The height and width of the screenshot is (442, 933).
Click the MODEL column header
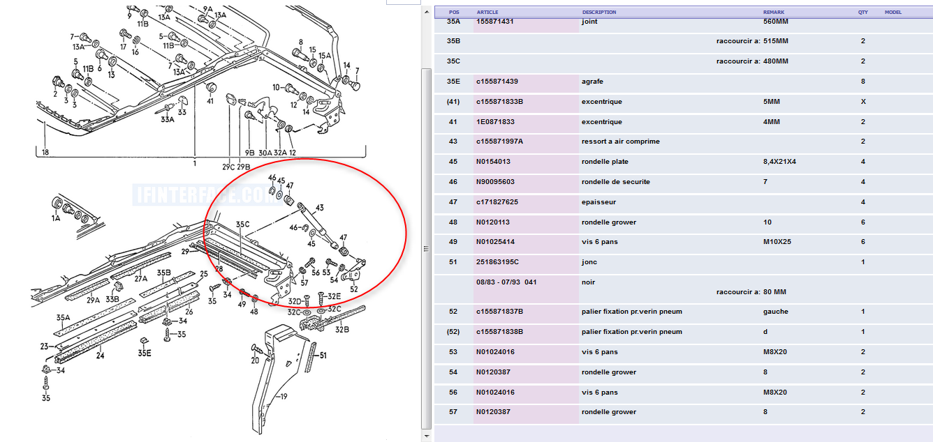893,12
